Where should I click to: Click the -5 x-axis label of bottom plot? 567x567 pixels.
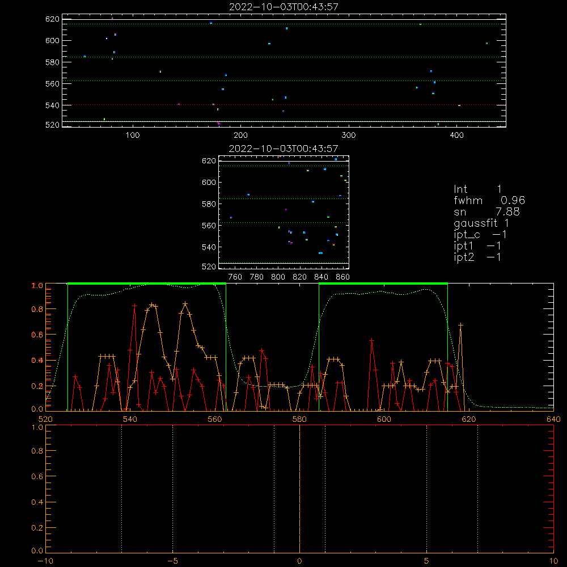pyautogui.click(x=172, y=561)
